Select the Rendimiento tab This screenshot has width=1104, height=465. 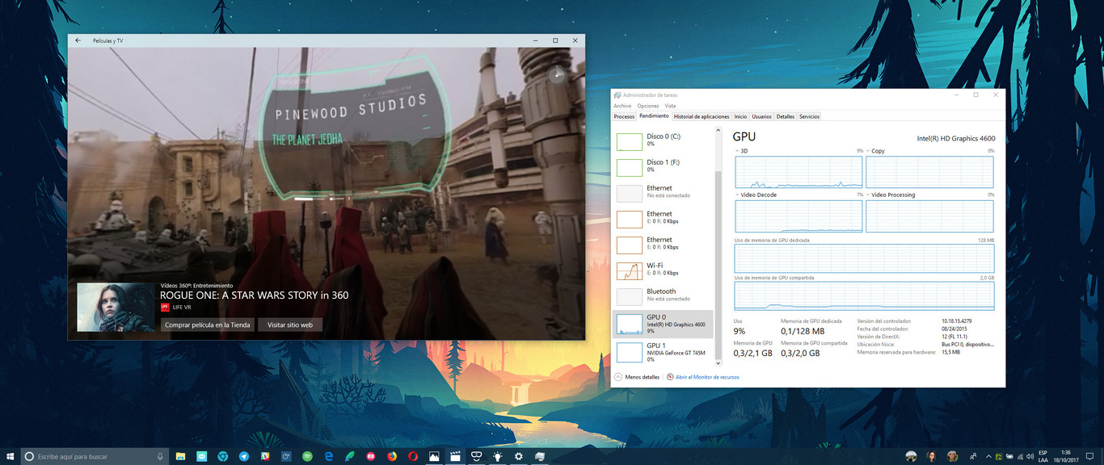[654, 116]
